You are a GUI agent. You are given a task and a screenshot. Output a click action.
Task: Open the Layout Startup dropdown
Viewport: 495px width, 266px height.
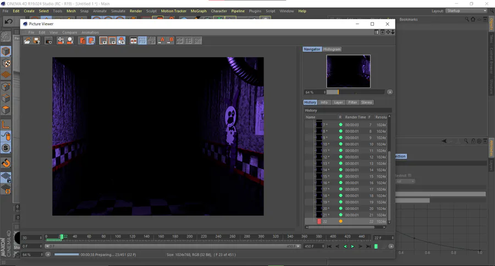pos(466,11)
